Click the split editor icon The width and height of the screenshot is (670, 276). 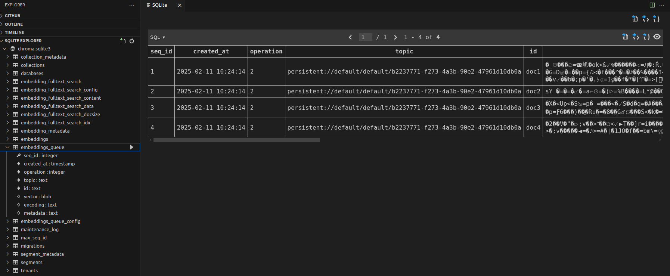coord(652,5)
